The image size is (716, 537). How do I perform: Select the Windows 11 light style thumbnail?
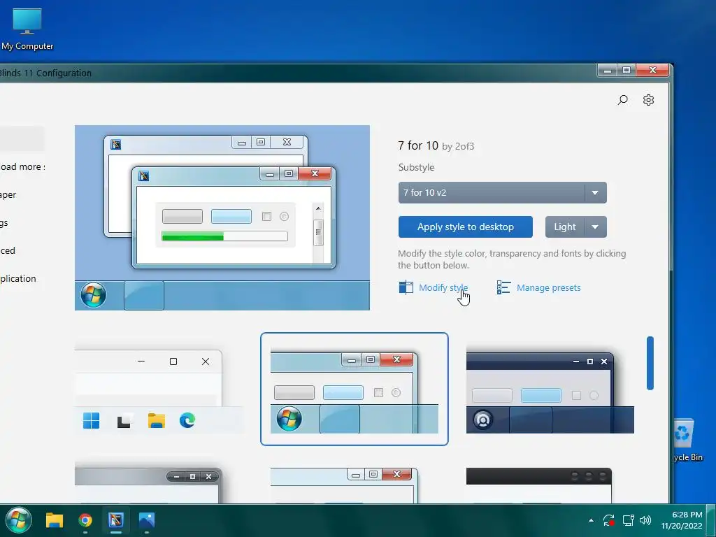pyautogui.click(x=159, y=389)
